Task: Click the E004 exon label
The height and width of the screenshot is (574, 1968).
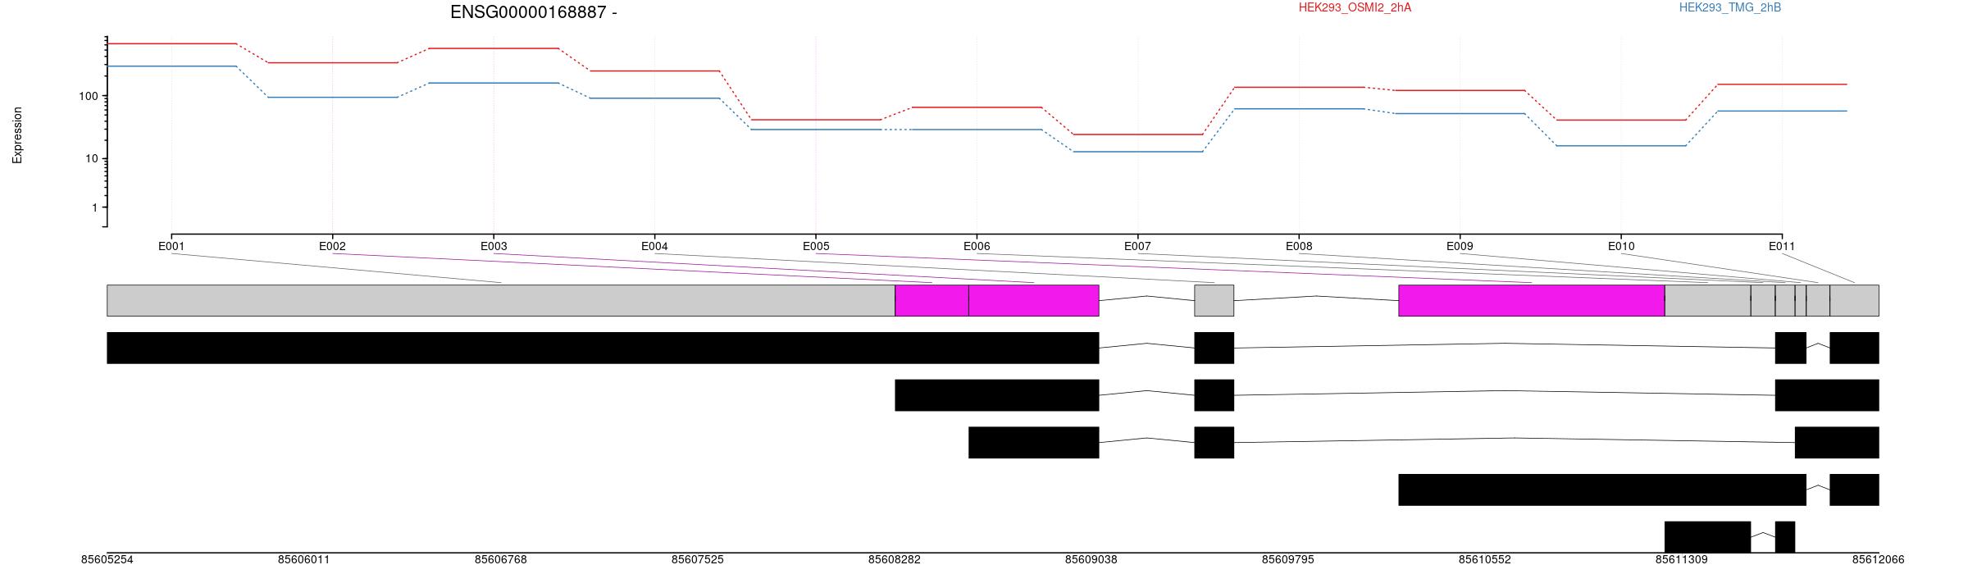Action: (654, 246)
